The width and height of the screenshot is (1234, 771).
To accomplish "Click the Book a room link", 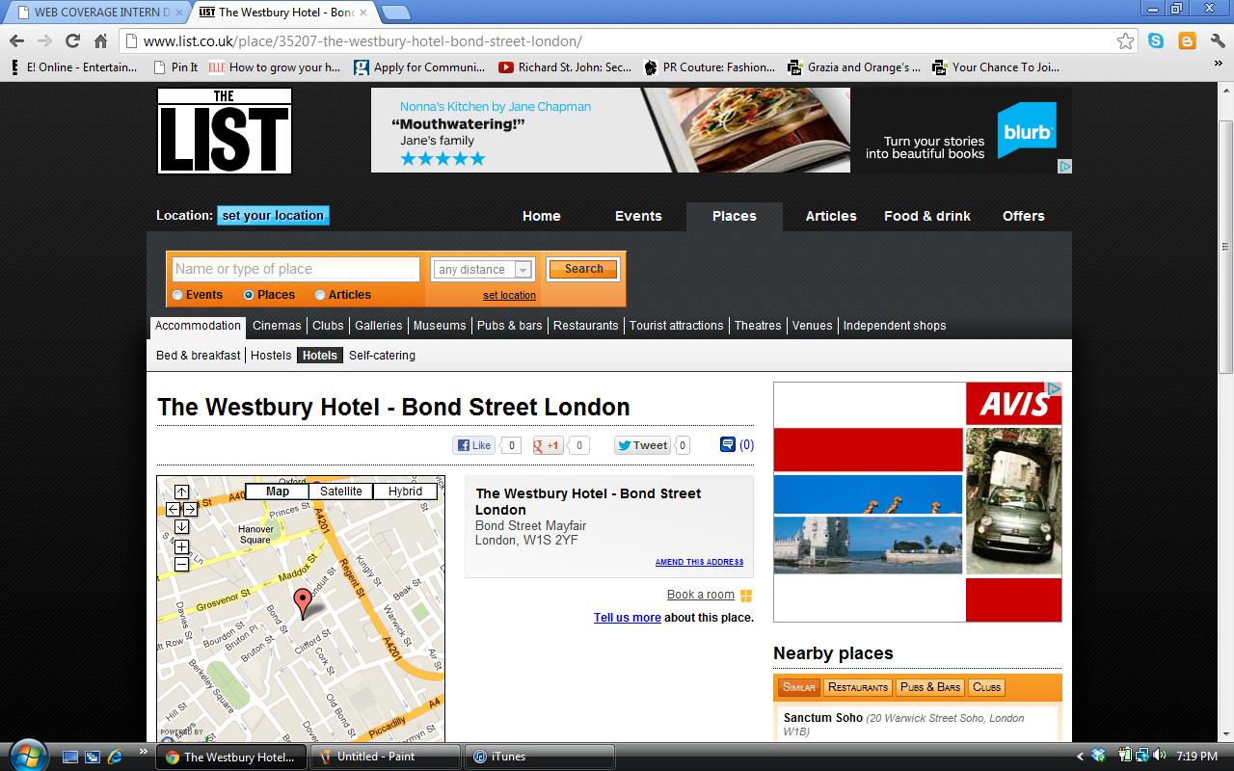I will pyautogui.click(x=701, y=595).
